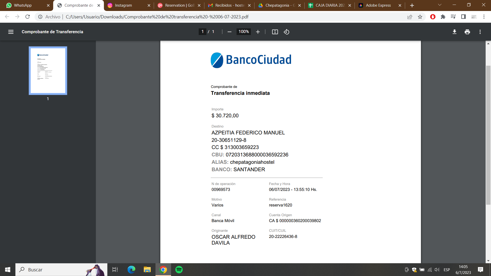
Task: Open the Chrome extensions puzzle icon
Action: 443,17
